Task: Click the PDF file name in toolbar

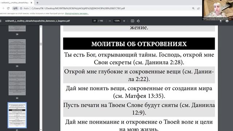Action: (x=37, y=21)
